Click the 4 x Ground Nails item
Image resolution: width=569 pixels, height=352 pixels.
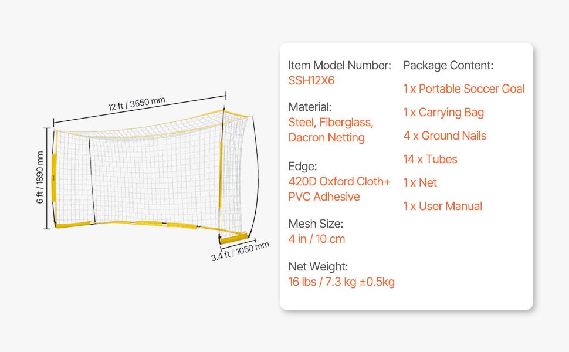tap(444, 136)
